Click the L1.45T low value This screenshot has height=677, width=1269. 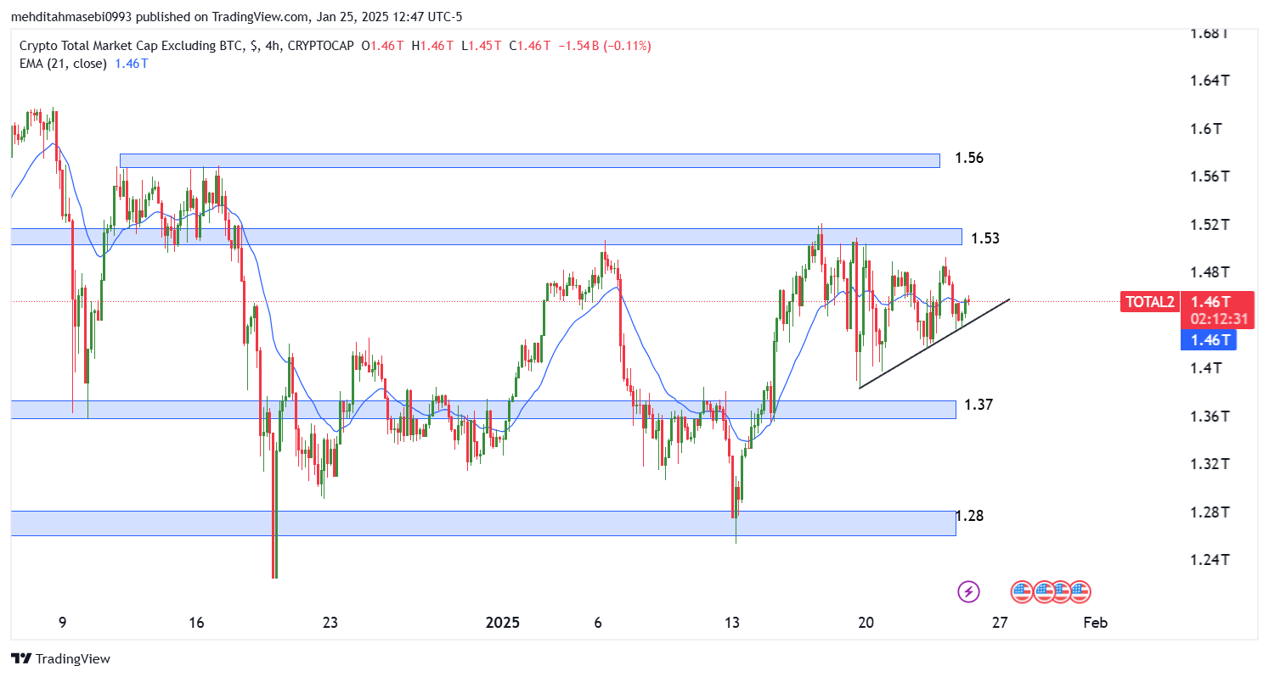click(482, 46)
